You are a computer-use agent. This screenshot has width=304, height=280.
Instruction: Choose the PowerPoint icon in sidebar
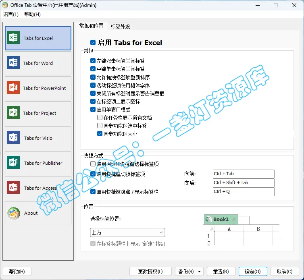(13, 87)
